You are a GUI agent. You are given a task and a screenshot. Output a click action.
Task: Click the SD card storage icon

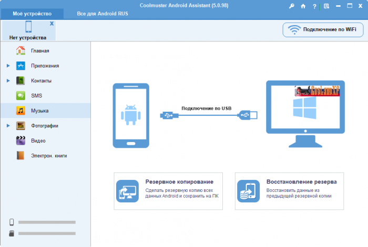point(12,233)
